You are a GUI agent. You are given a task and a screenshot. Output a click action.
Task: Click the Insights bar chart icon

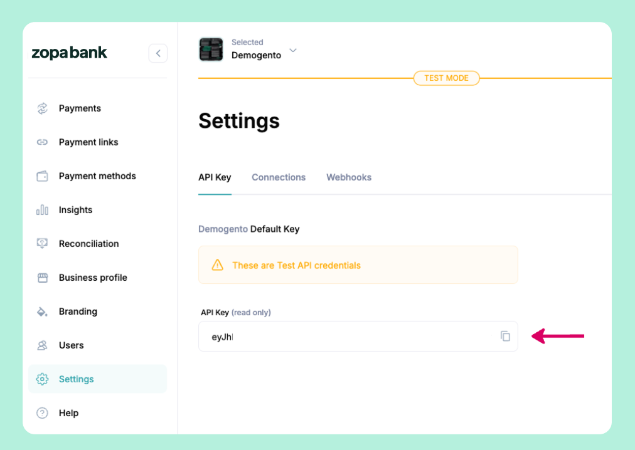point(43,210)
